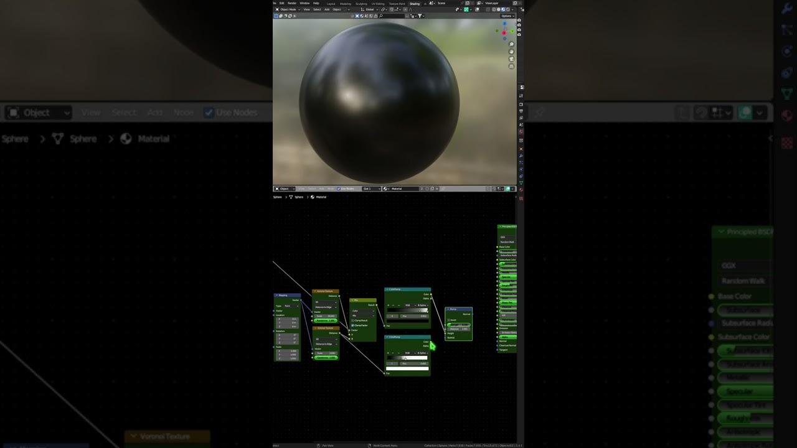Image resolution: width=797 pixels, height=448 pixels.
Task: Remove a stop with lower ColorRamp minus
Action: click(x=393, y=353)
